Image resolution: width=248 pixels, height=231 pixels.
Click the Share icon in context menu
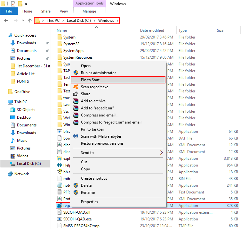(76, 94)
